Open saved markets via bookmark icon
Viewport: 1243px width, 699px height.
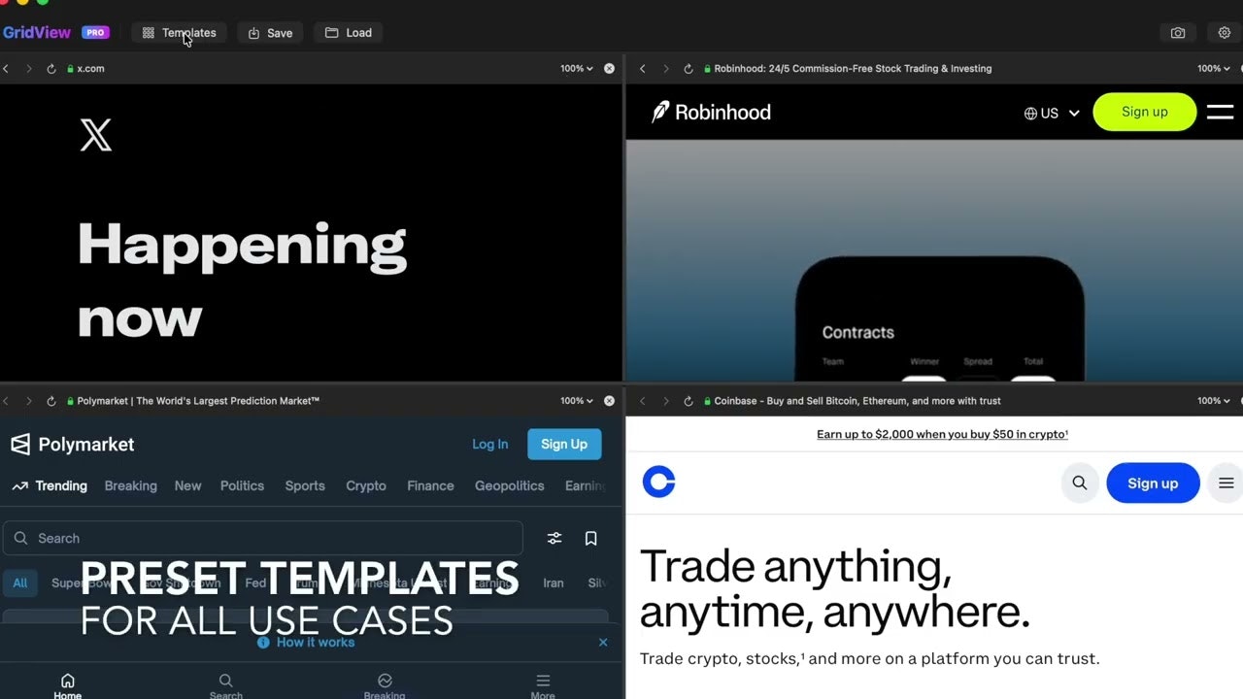click(x=590, y=538)
